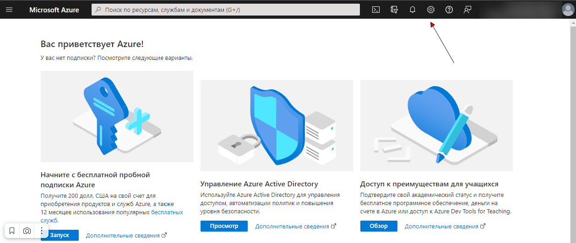Viewport: 576px width, 243px height.
Task: Select 'Управление Azure Active Directory' heading
Action: [259, 184]
